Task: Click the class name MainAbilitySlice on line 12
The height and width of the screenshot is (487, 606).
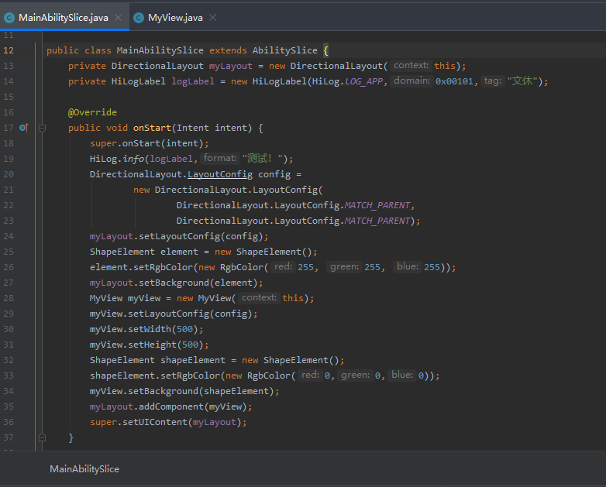Action: click(x=160, y=50)
